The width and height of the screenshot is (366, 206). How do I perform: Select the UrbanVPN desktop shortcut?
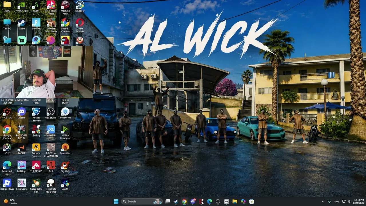65,113
